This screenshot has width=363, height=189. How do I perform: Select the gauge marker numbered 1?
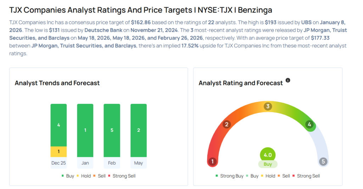(x=213, y=161)
